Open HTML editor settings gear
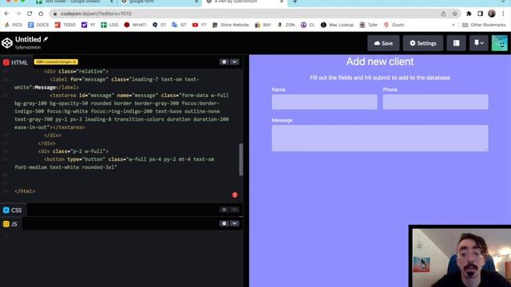This screenshot has height=287, width=511. pyautogui.click(x=224, y=62)
